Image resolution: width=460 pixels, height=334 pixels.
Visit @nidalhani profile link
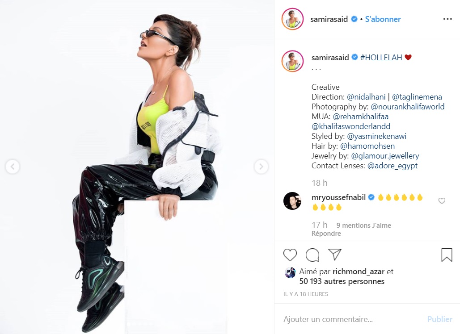coord(366,97)
